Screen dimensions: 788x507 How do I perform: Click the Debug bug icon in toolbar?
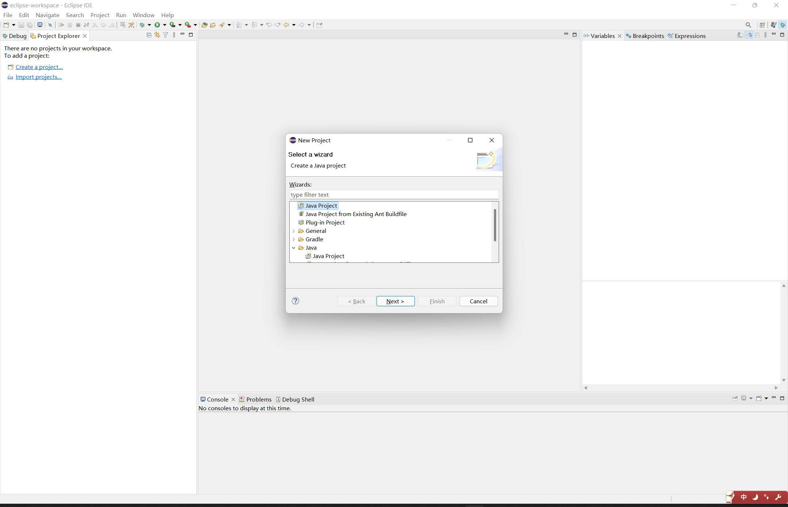click(x=142, y=25)
